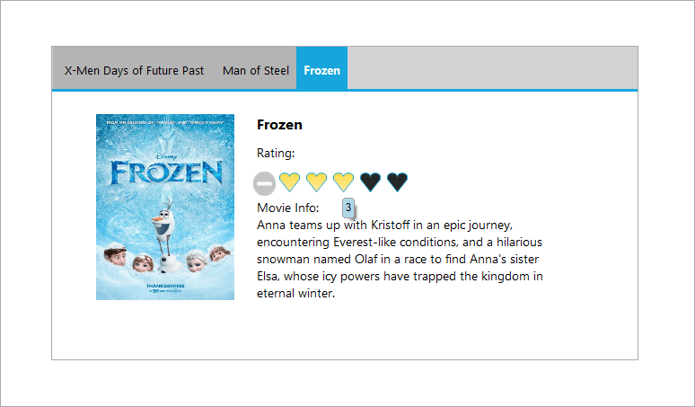Select the active Frozen tab
Image resolution: width=695 pixels, height=407 pixels.
[x=321, y=70]
